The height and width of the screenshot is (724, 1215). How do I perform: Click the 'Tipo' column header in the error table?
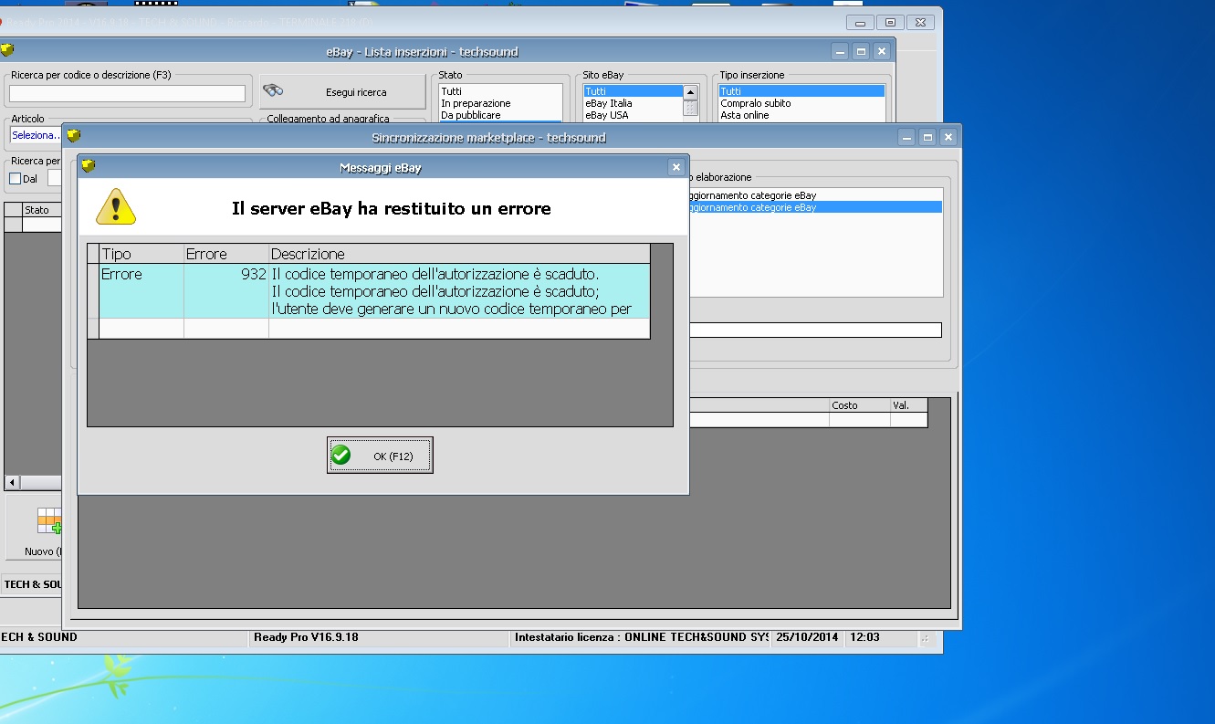(141, 254)
